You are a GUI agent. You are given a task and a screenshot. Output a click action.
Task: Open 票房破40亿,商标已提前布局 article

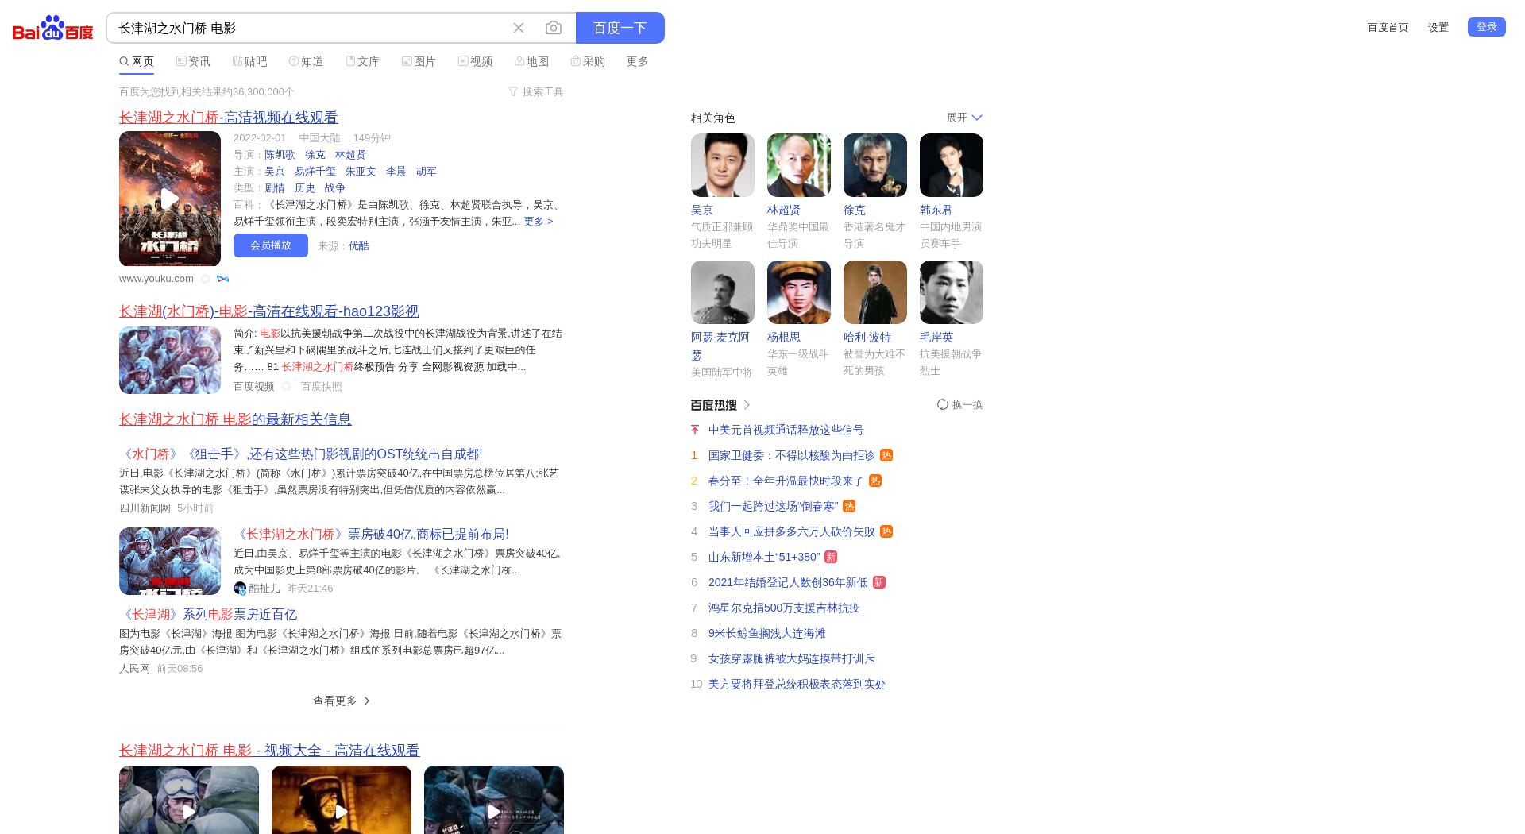(x=371, y=535)
